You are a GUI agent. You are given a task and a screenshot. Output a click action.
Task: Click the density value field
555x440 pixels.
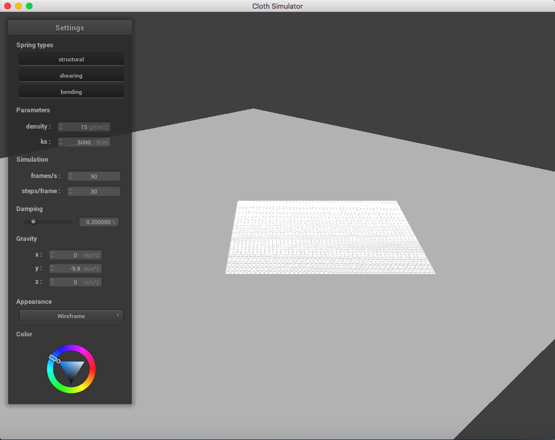[84, 127]
